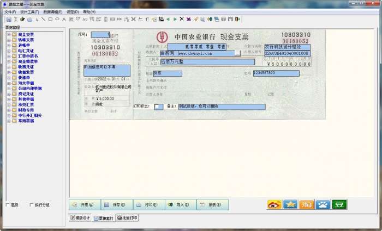Click the printer icon in the toolbar
The width and height of the screenshot is (382, 231).
[x=29, y=19]
